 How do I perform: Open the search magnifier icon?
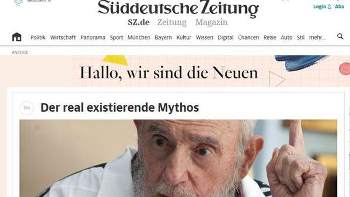coord(340,36)
